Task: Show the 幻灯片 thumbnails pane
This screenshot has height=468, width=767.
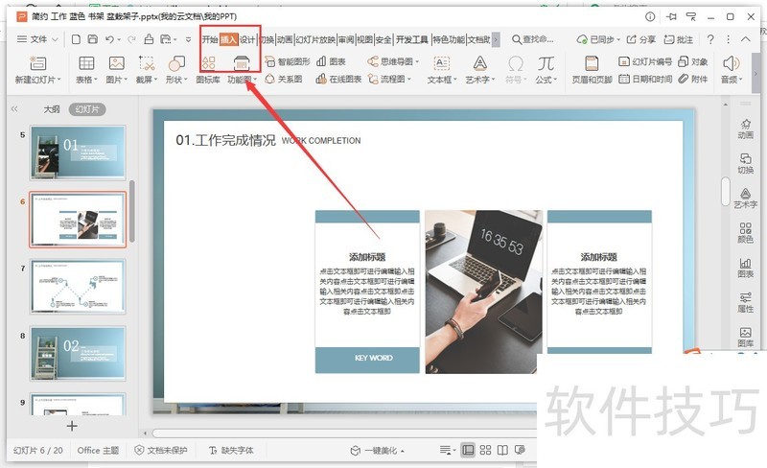Action: [87, 109]
